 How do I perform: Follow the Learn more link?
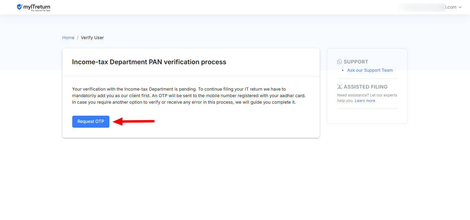pyautogui.click(x=365, y=101)
